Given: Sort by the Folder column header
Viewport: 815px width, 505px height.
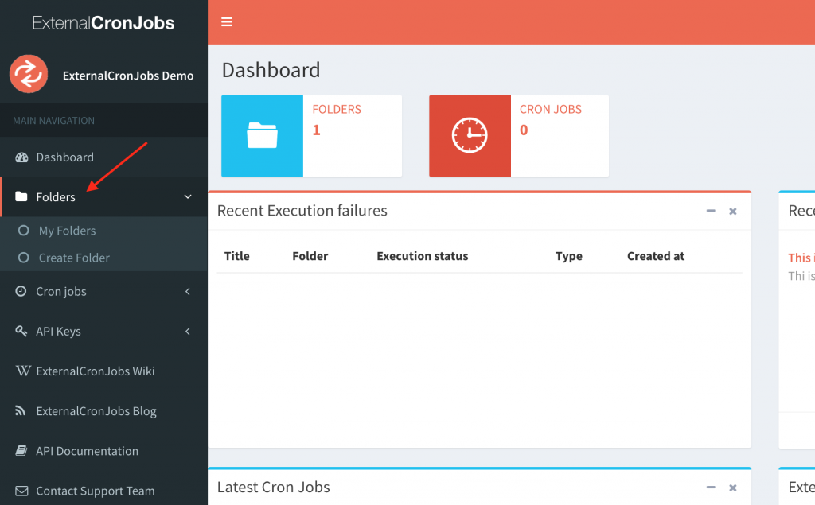Looking at the screenshot, I should tap(310, 255).
